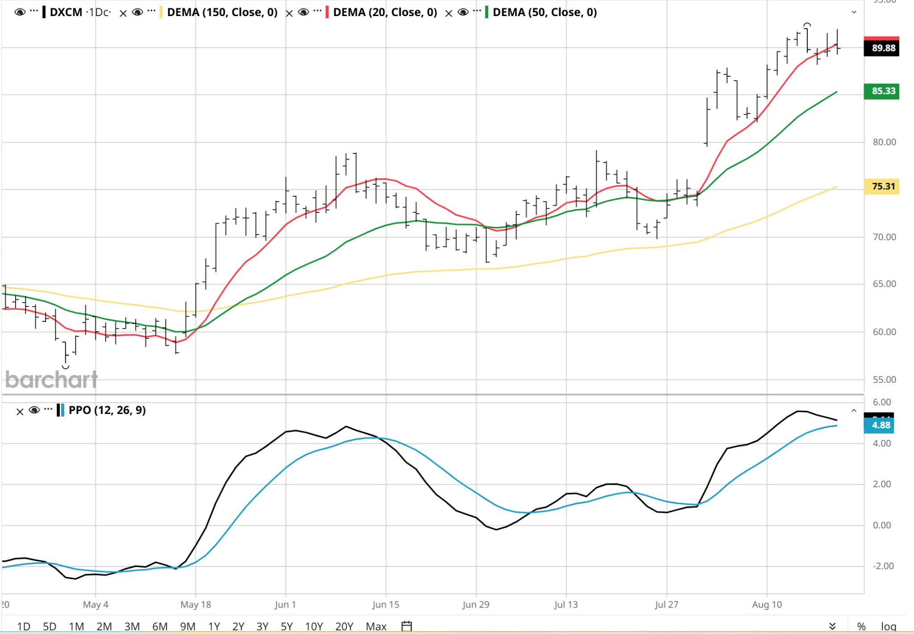This screenshot has width=914, height=634.
Task: Click the yellow DEMA 150 color swatch
Action: click(161, 12)
